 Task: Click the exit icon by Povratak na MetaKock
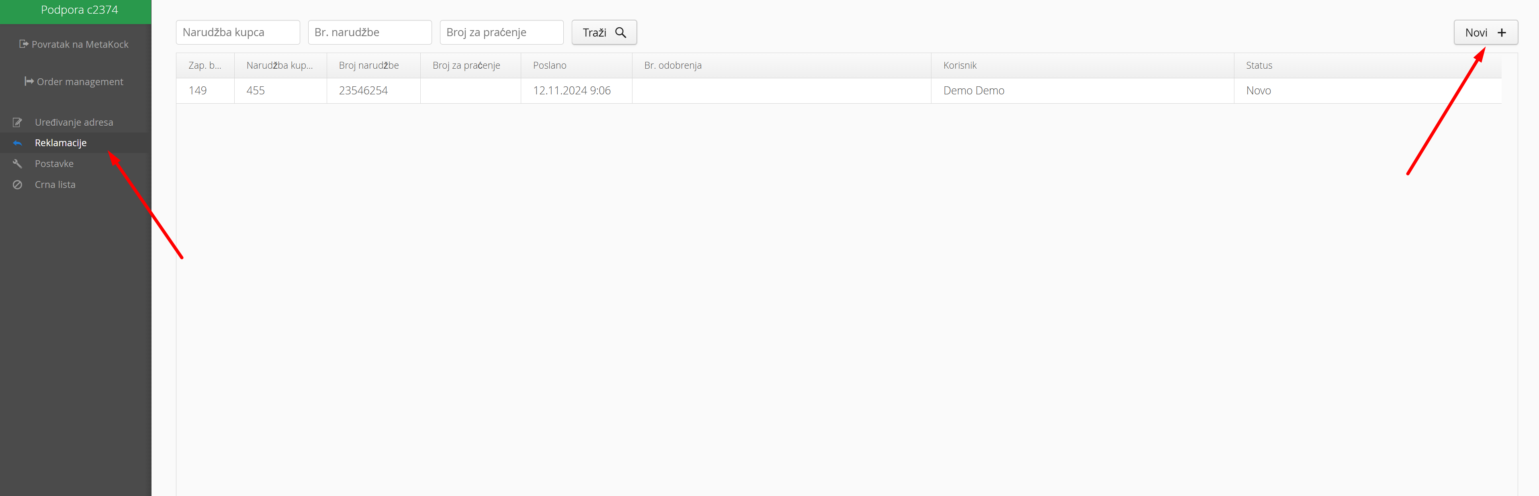pyautogui.click(x=23, y=44)
